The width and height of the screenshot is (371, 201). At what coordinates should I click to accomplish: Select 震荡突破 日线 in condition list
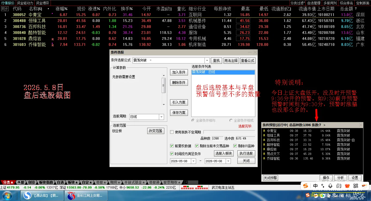(223, 72)
